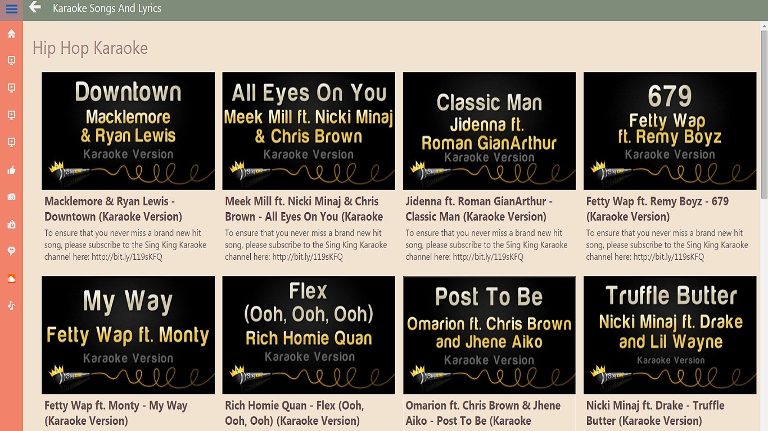Open the Classic Man karaoke thumbnail

tap(489, 131)
